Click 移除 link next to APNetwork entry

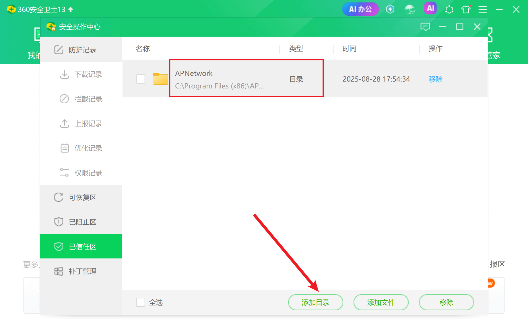coord(435,79)
